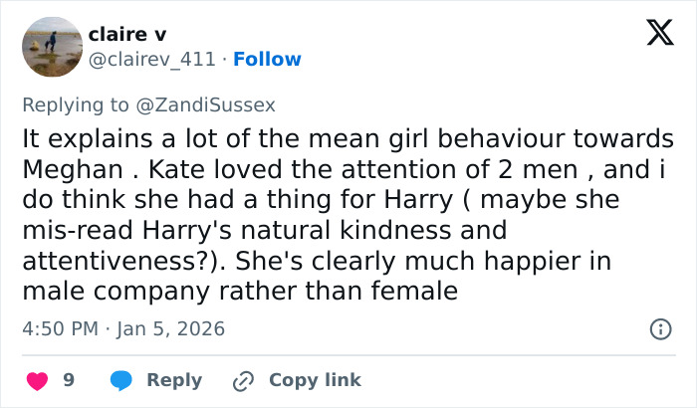Click the Reply text label
Screen dimensions: 697x408
point(174,380)
